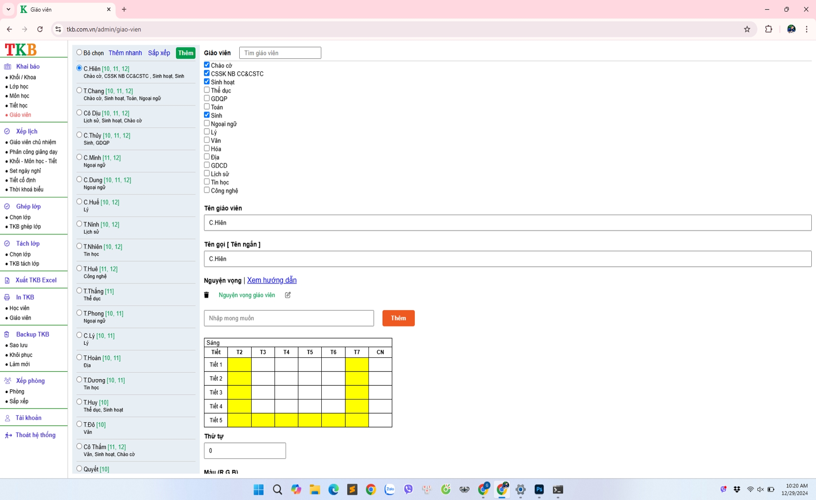This screenshot has height=500, width=816.
Task: Open the Chrome tab search dropdown
Action: point(9,9)
